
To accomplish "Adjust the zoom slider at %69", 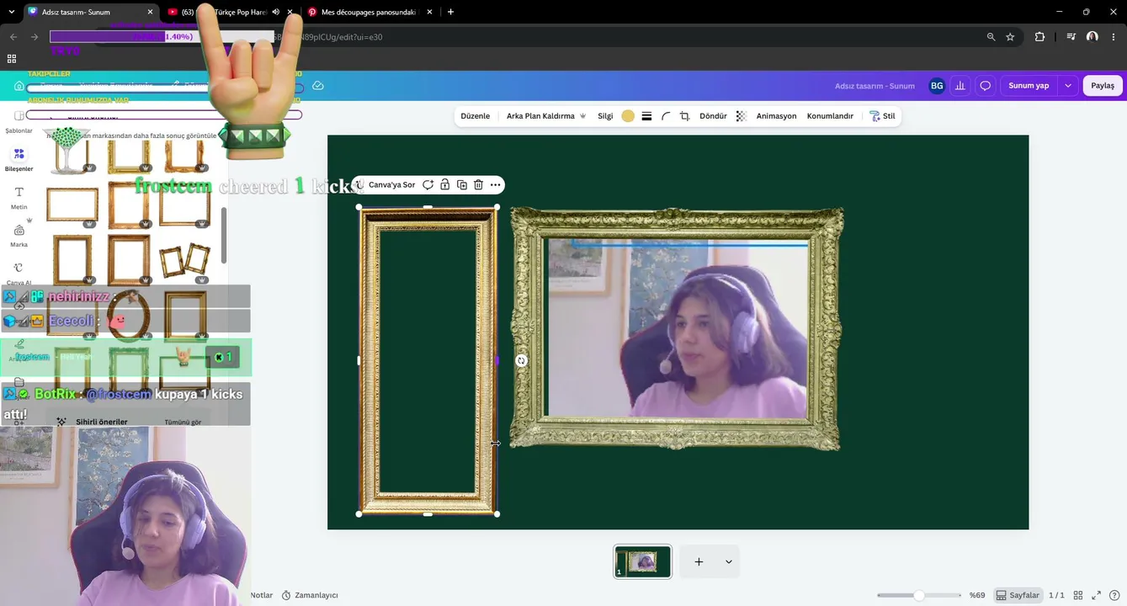I will click(x=919, y=595).
